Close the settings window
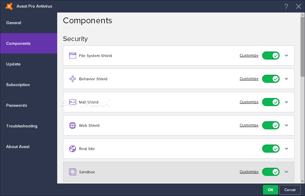Screen dimensions: 305x196 [x=298, y=6]
